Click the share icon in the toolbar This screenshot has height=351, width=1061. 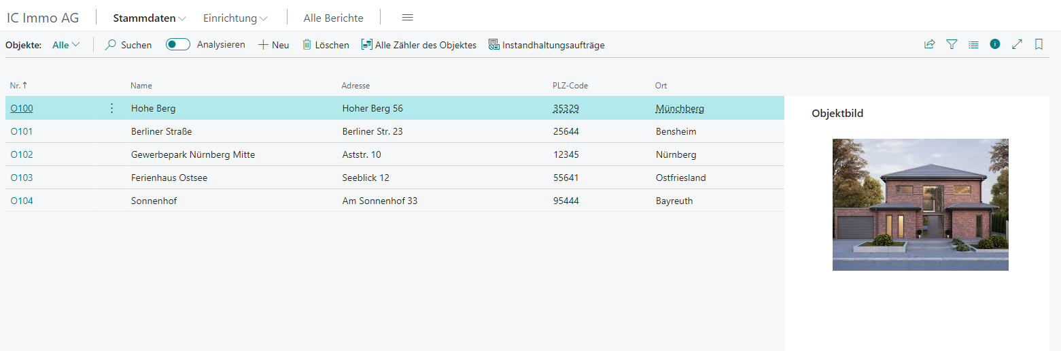[929, 44]
